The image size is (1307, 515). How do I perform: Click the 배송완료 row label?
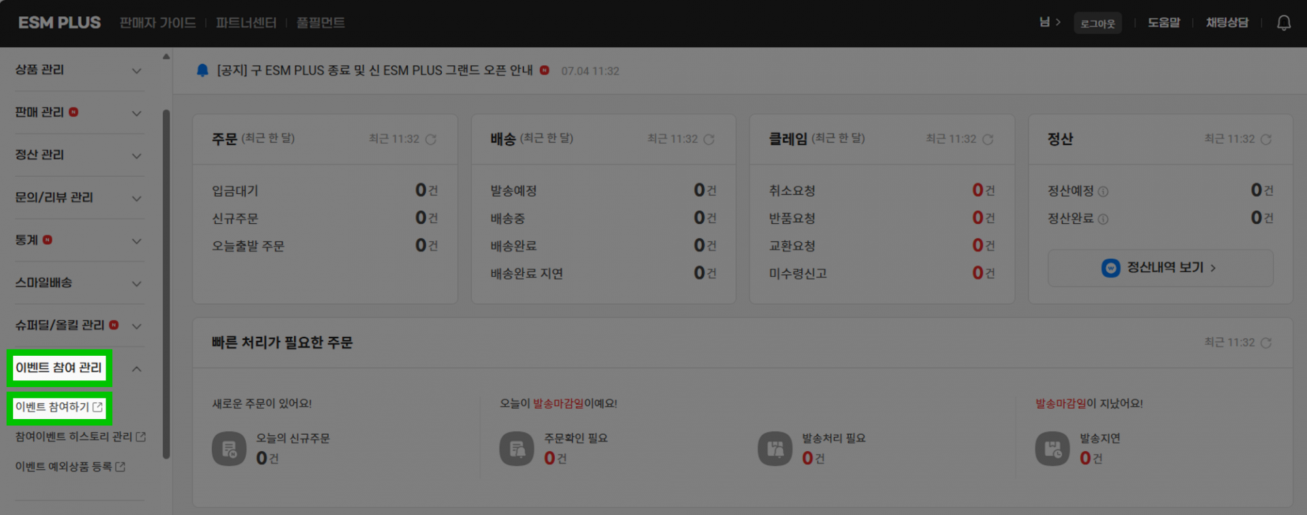pyautogui.click(x=513, y=246)
